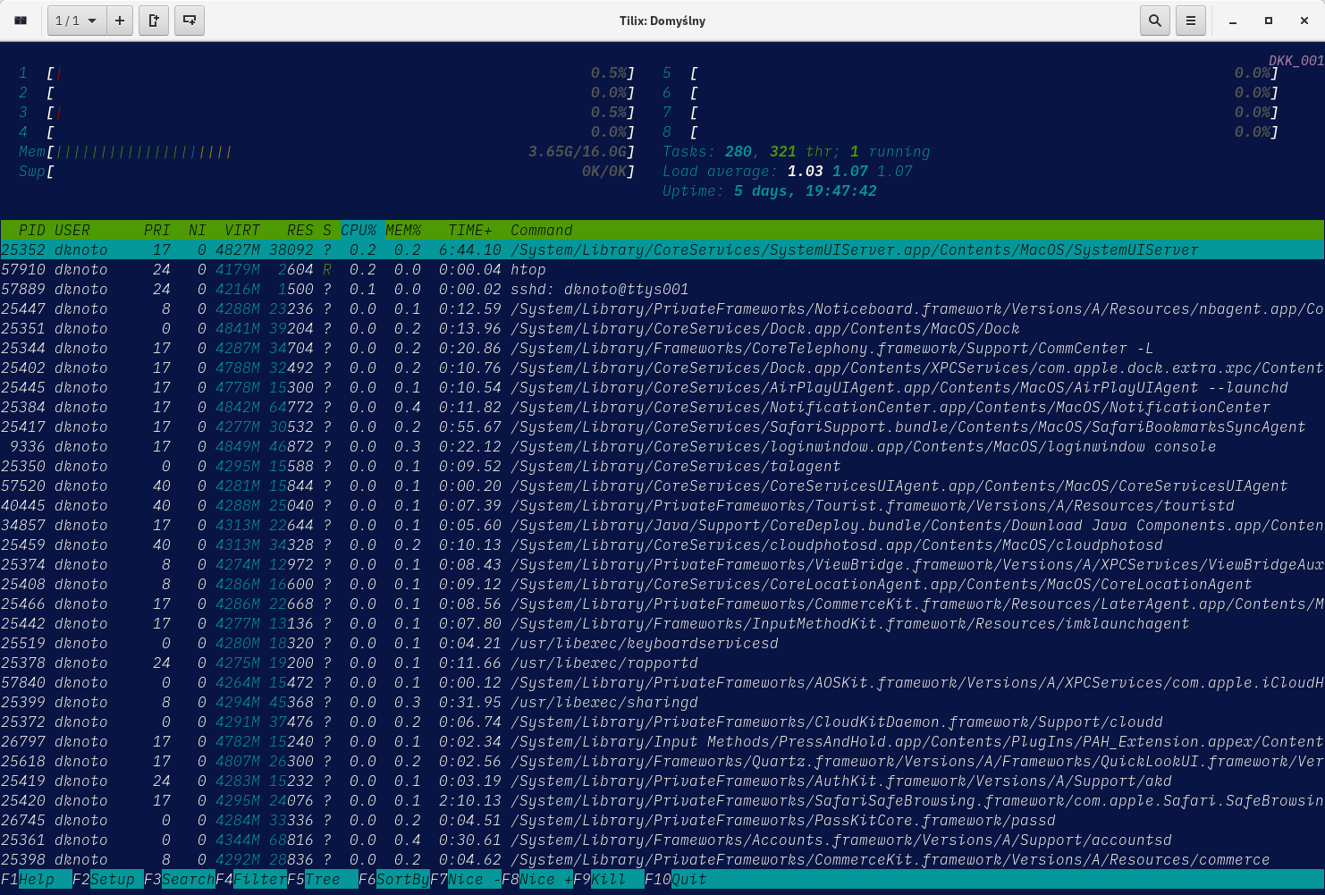
Task: Add terminal down icon
Action: [x=190, y=21]
